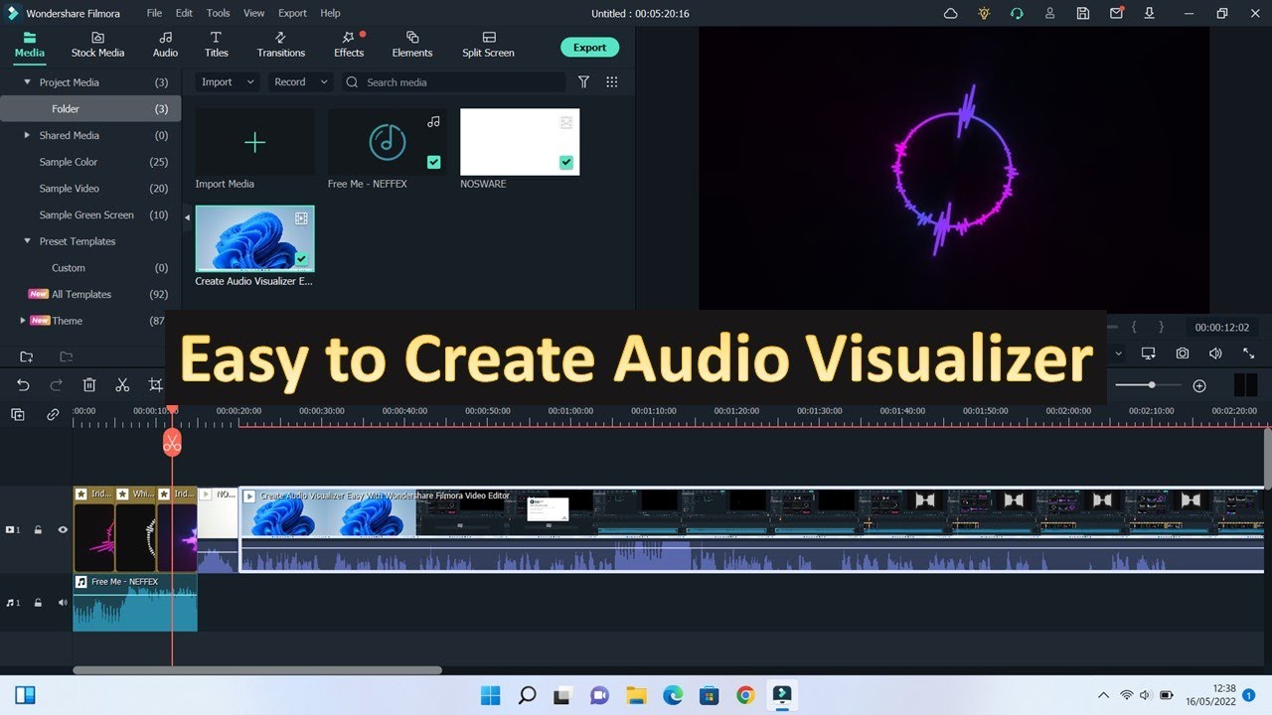Hide video track 1 with eye icon

[62, 530]
